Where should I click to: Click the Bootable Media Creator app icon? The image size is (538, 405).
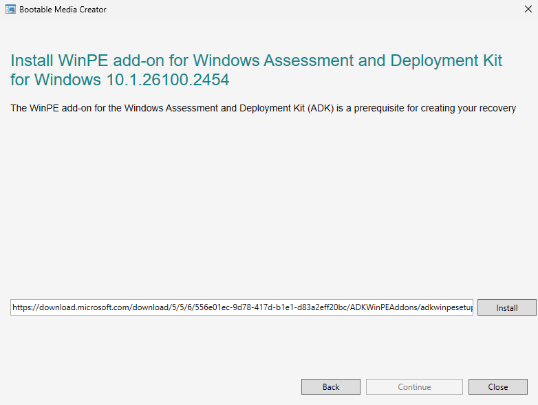tap(10, 9)
